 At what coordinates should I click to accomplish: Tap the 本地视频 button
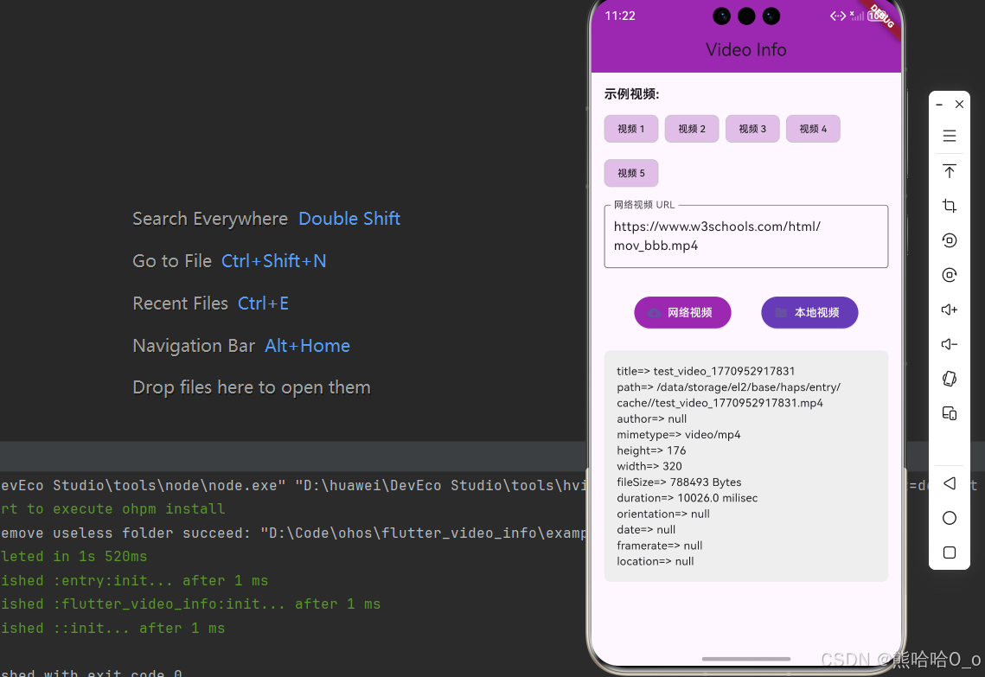pyautogui.click(x=809, y=312)
